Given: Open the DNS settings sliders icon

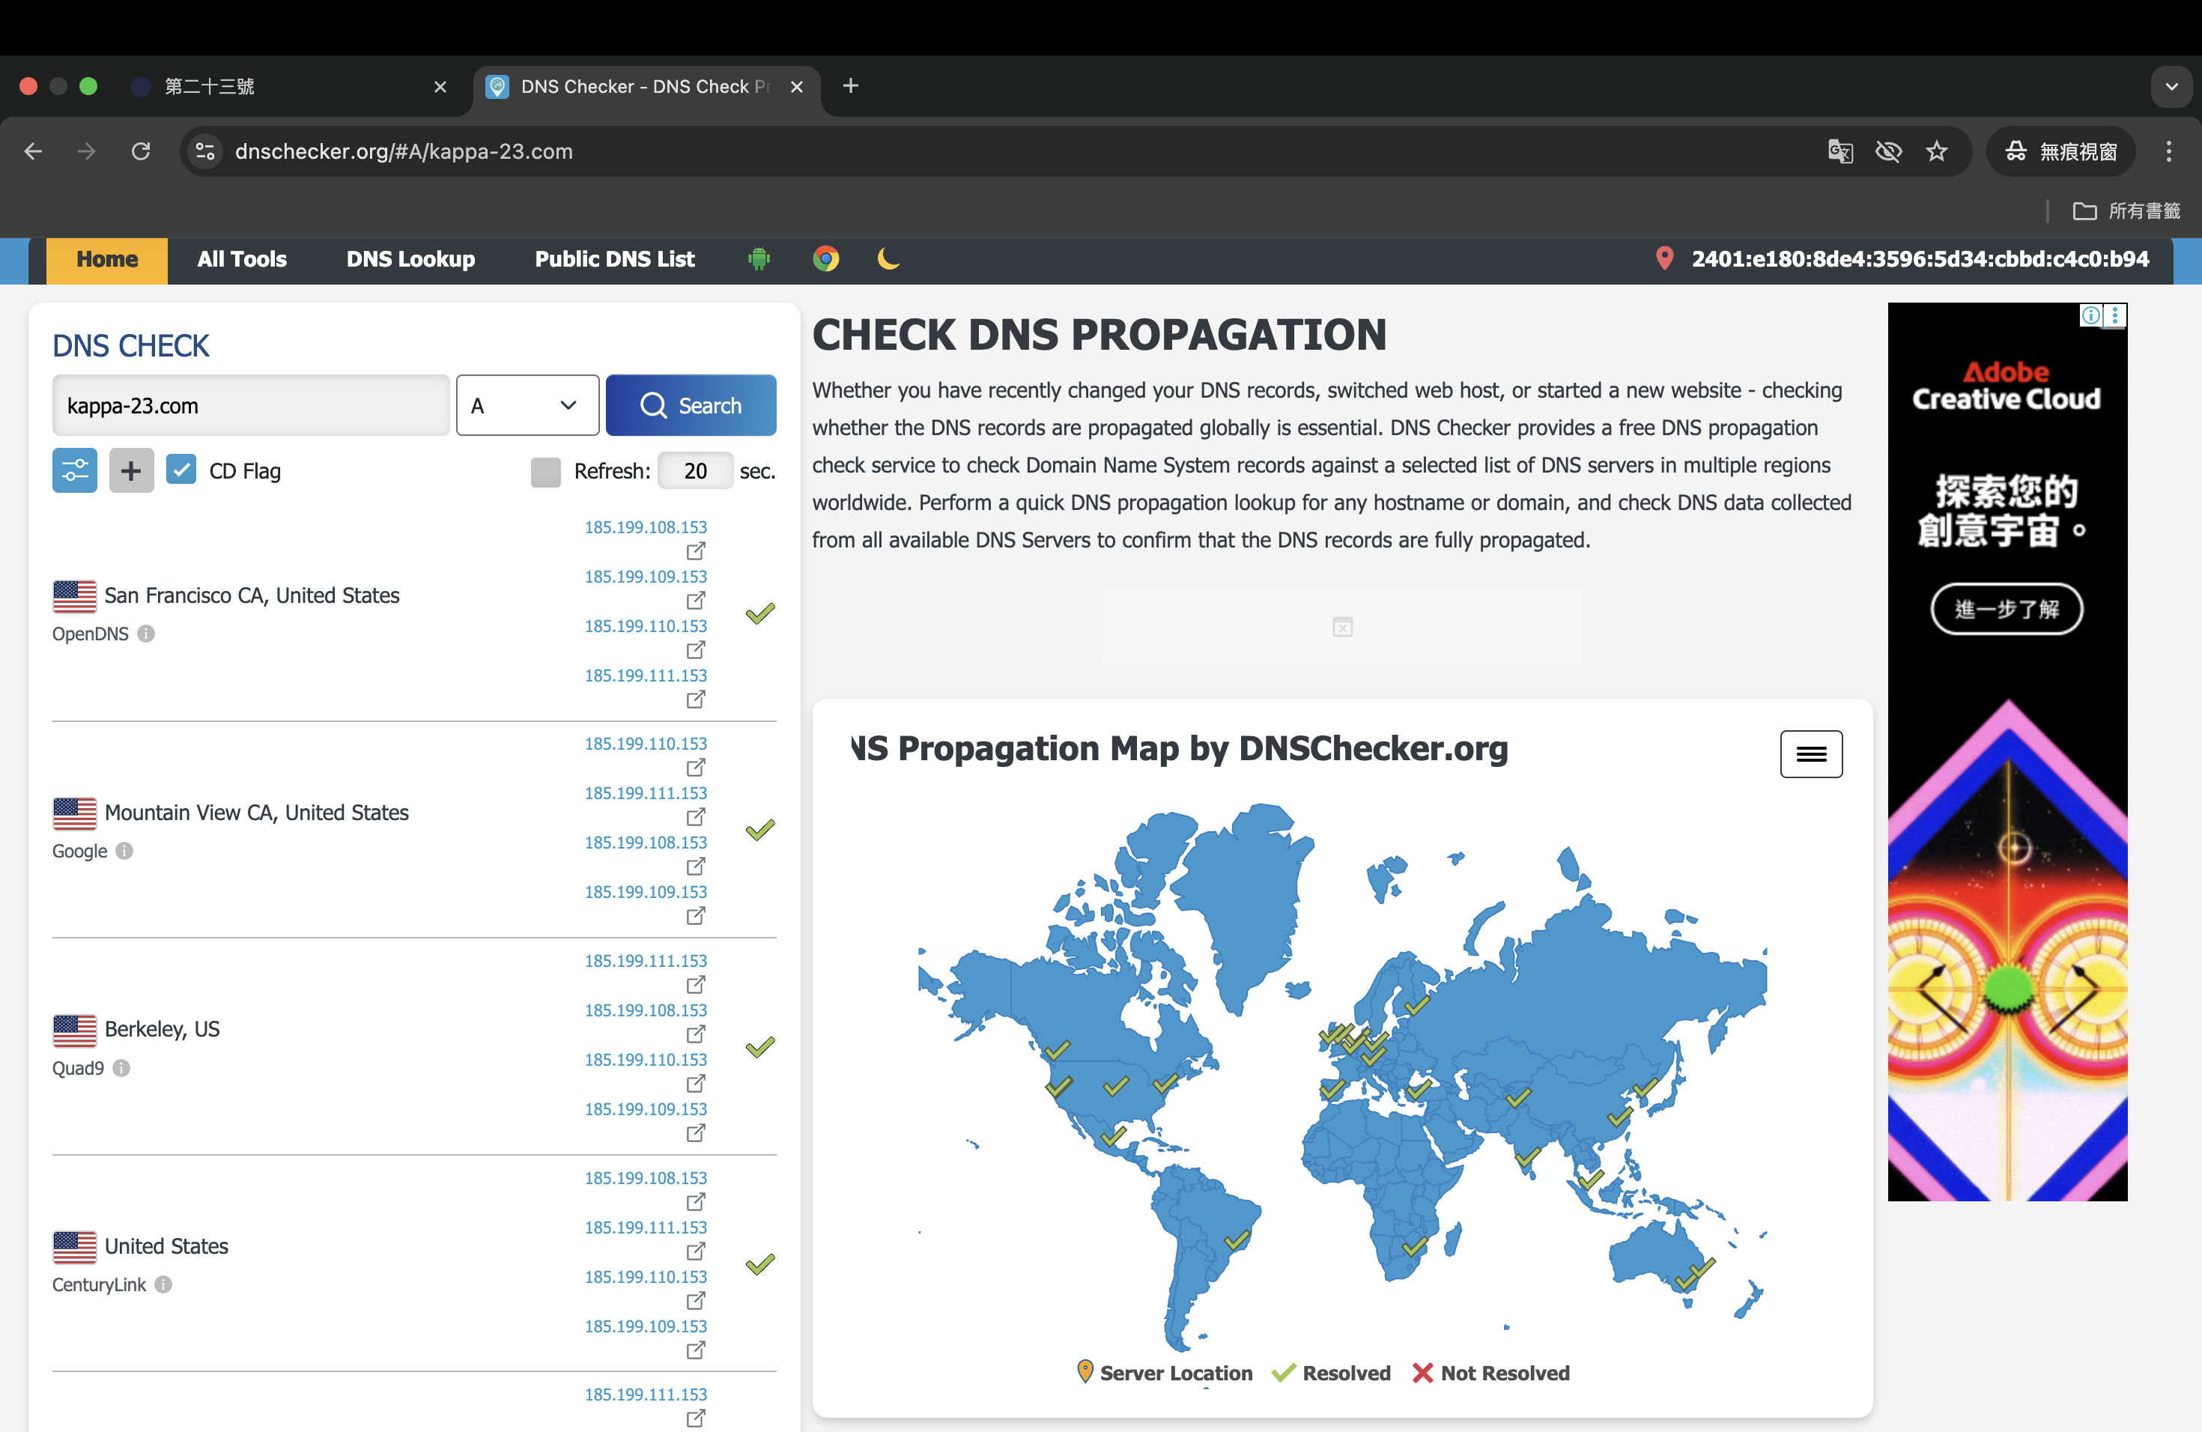Looking at the screenshot, I should (75, 471).
